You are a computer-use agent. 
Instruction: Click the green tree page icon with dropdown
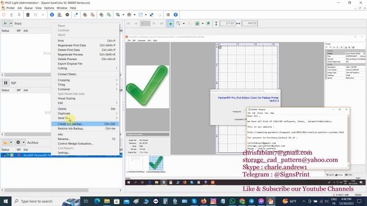(x=197, y=23)
